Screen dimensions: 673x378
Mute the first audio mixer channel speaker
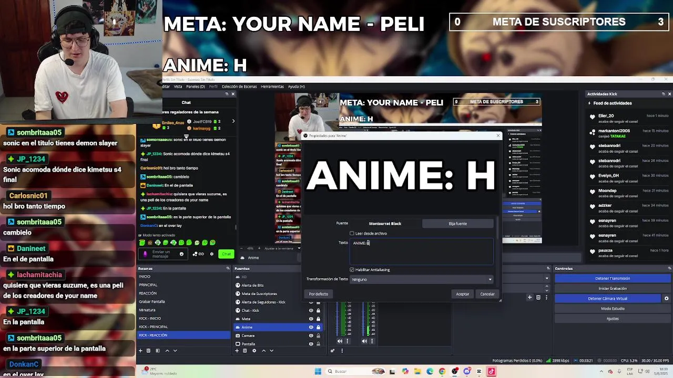pos(340,341)
